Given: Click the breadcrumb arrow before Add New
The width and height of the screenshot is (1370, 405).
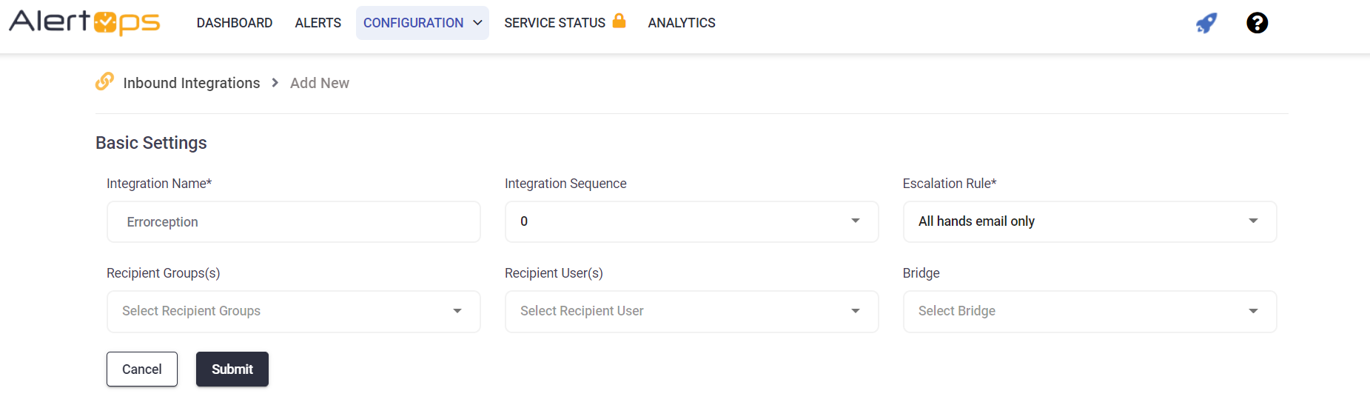Looking at the screenshot, I should (275, 83).
